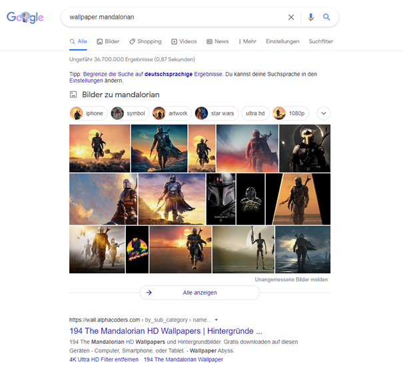Open black background helmet with Baby Yoda thumbnail
The width and height of the screenshot is (403, 369).
250,199
